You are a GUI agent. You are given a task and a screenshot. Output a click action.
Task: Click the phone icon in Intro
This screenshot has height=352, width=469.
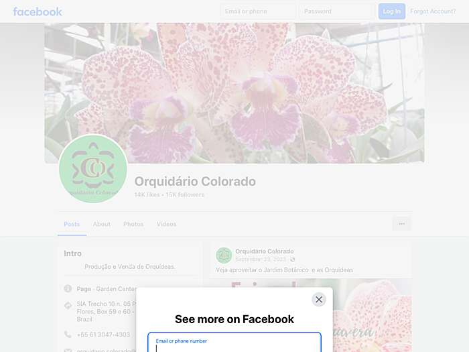click(68, 335)
